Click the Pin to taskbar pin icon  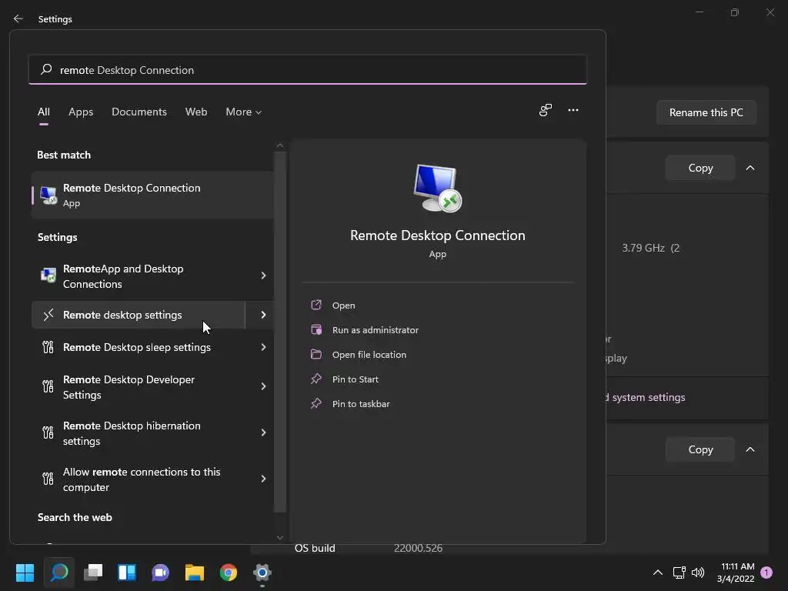click(316, 403)
